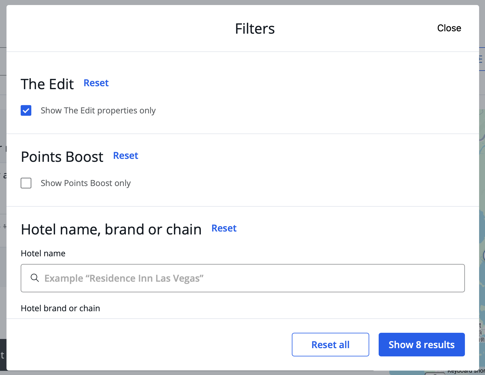Click 'Hotel name, brand or chain' heading
The width and height of the screenshot is (485, 375).
[111, 229]
